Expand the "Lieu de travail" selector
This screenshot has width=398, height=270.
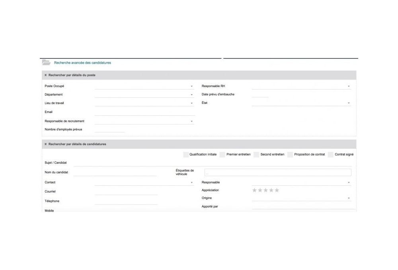(x=191, y=103)
